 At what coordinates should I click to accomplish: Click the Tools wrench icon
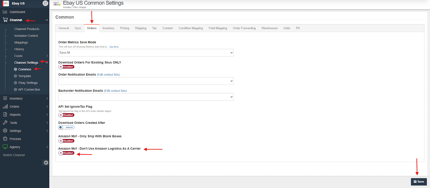5,123
